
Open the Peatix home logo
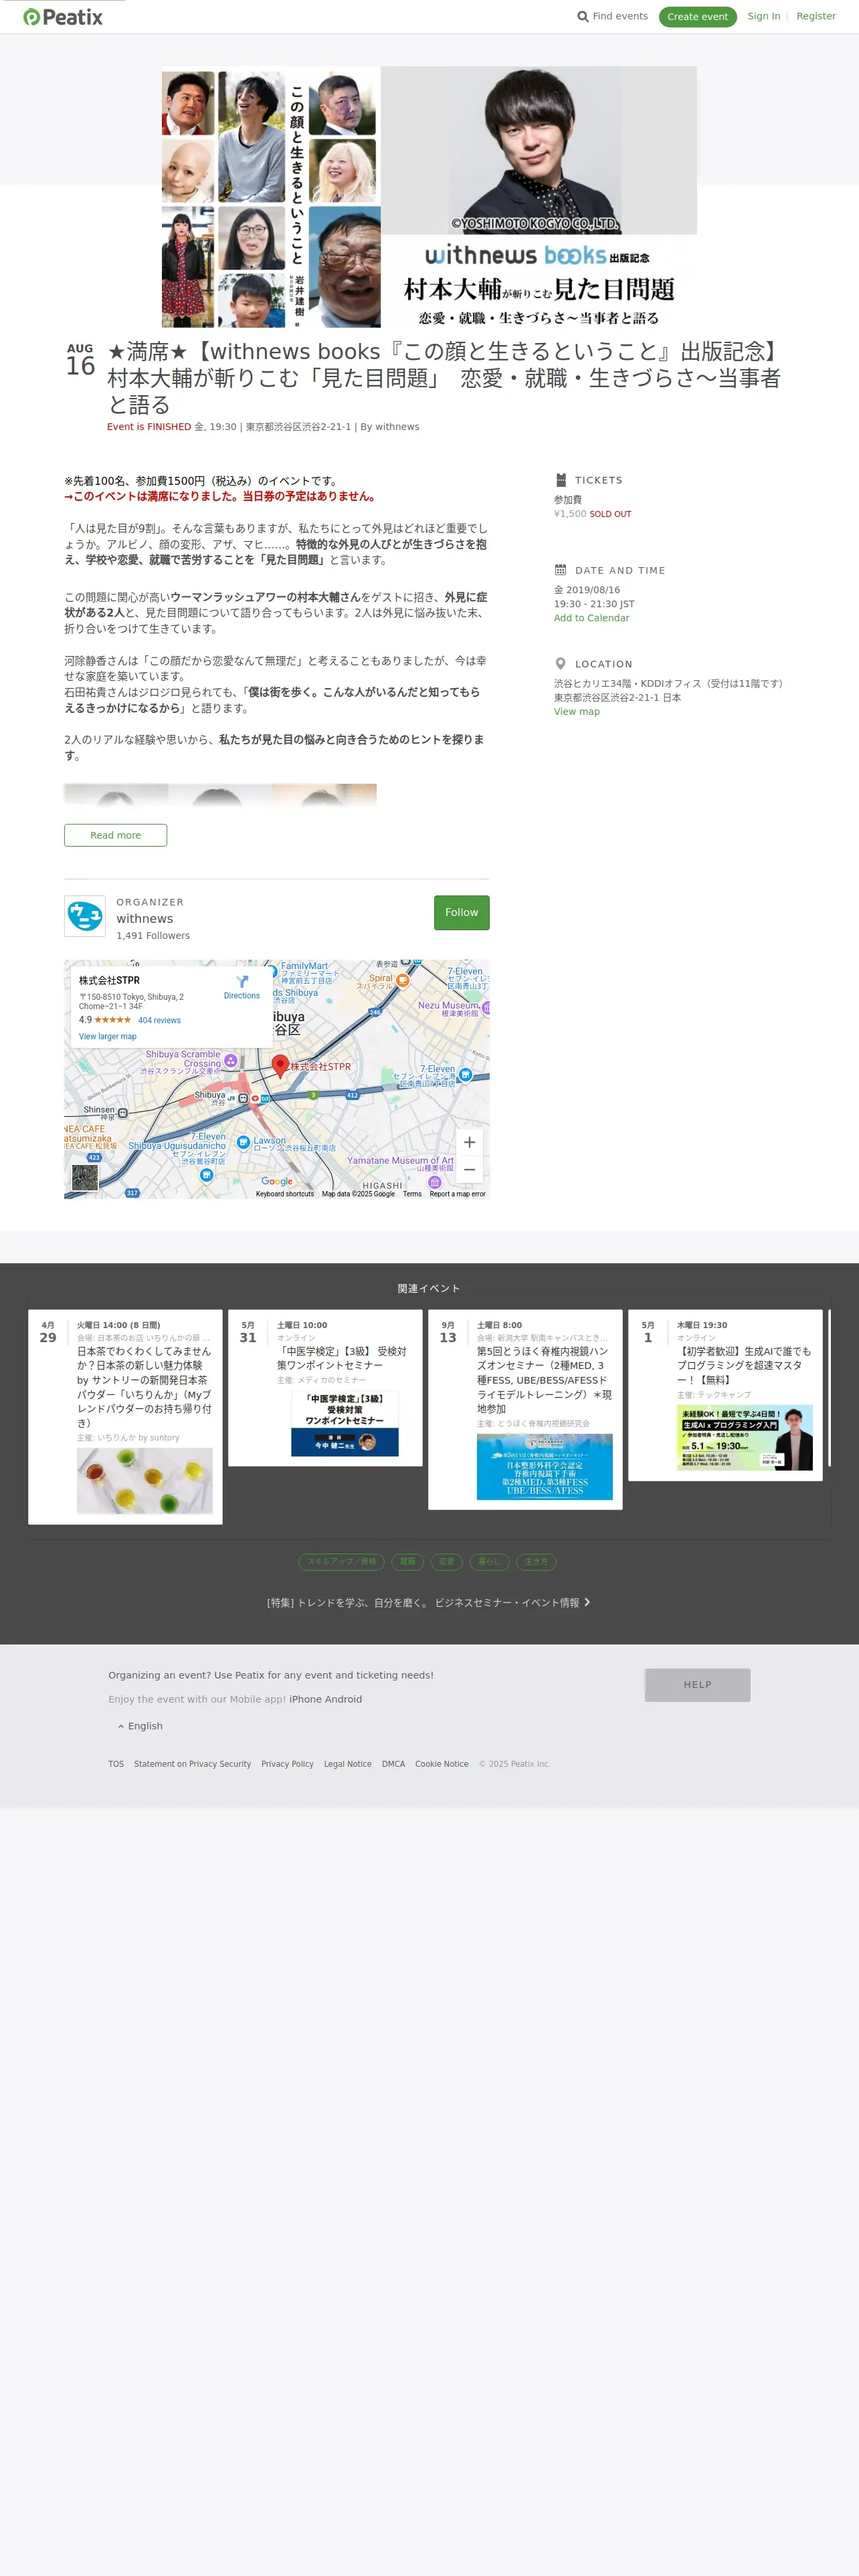tap(63, 17)
